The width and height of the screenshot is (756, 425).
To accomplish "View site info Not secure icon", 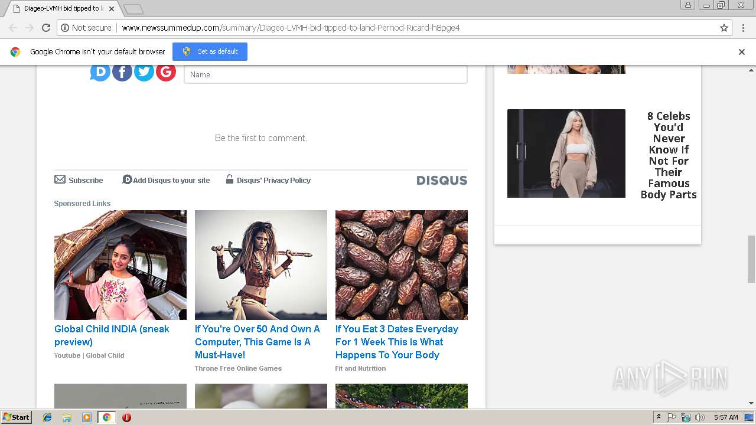I will [x=86, y=28].
